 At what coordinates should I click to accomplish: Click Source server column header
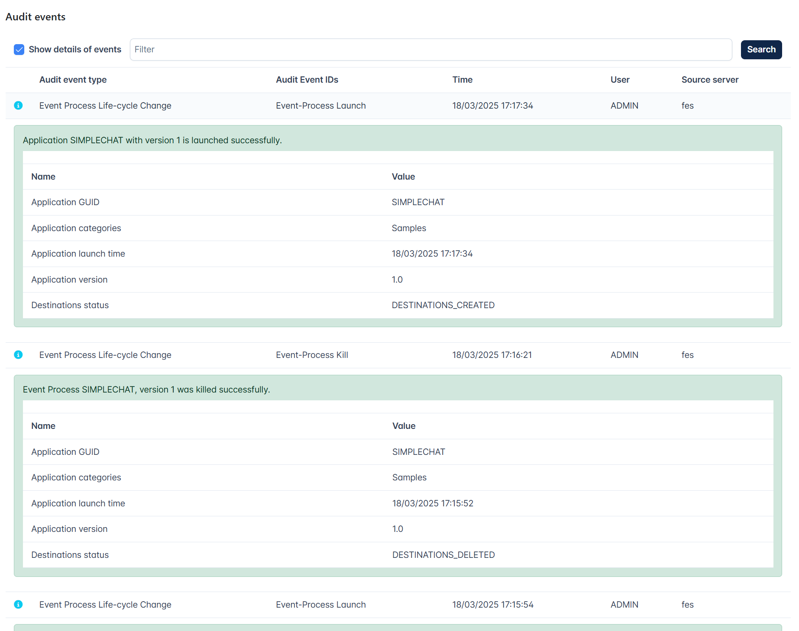[x=710, y=80]
